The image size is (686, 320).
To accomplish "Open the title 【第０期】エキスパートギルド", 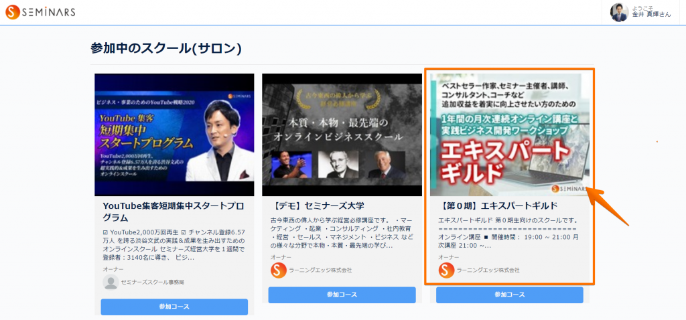I will click(x=498, y=206).
